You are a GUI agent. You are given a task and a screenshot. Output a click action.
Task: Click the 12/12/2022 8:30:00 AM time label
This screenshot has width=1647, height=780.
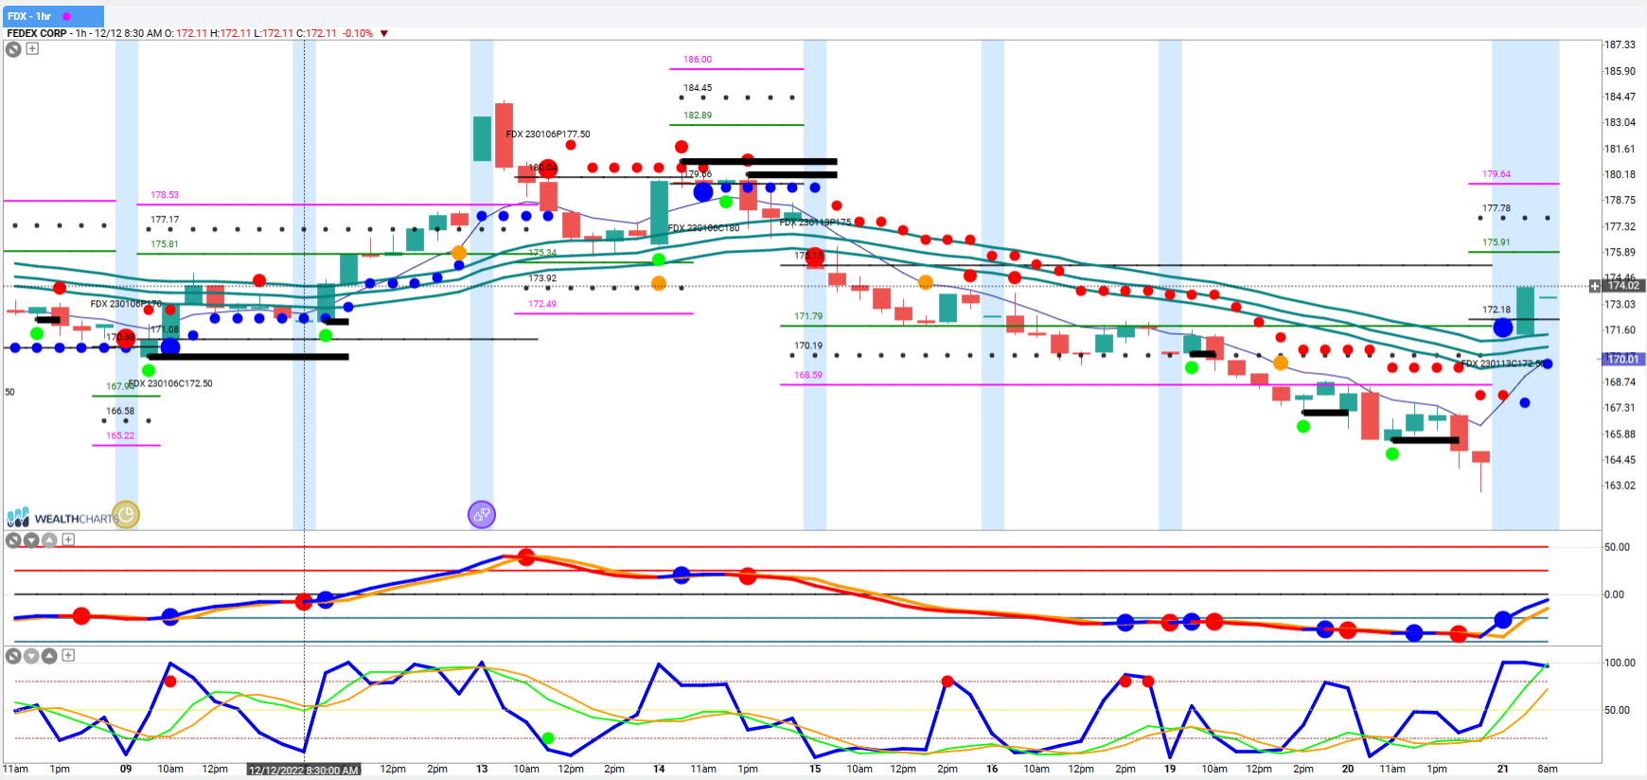point(304,770)
